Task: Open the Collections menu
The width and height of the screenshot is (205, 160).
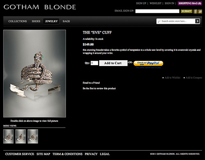Action: tap(18, 21)
